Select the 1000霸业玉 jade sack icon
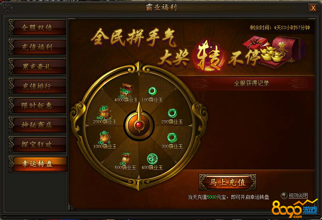 coord(105,137)
